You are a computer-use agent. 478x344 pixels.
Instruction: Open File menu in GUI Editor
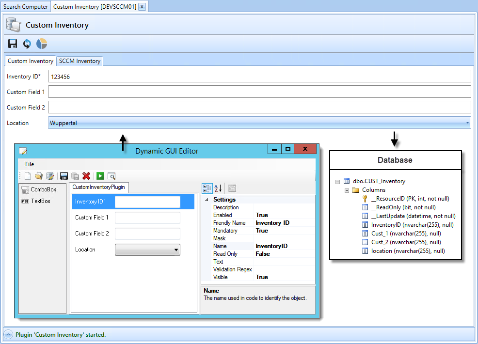pos(30,164)
